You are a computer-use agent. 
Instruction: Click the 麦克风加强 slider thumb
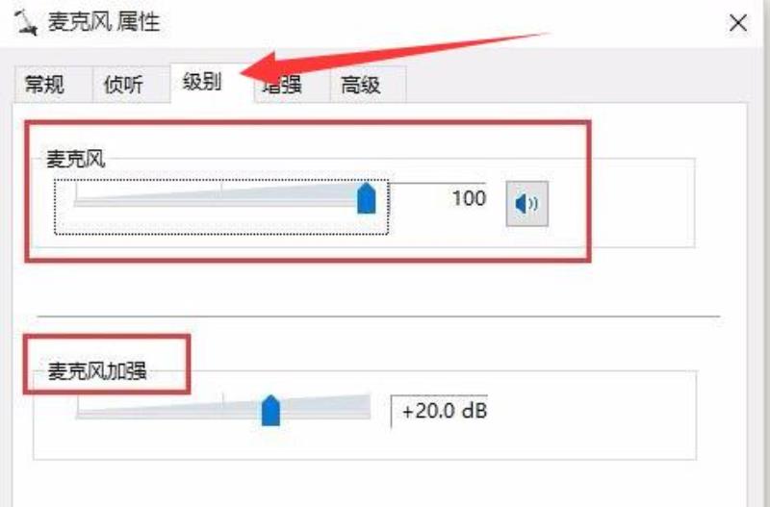(x=270, y=410)
